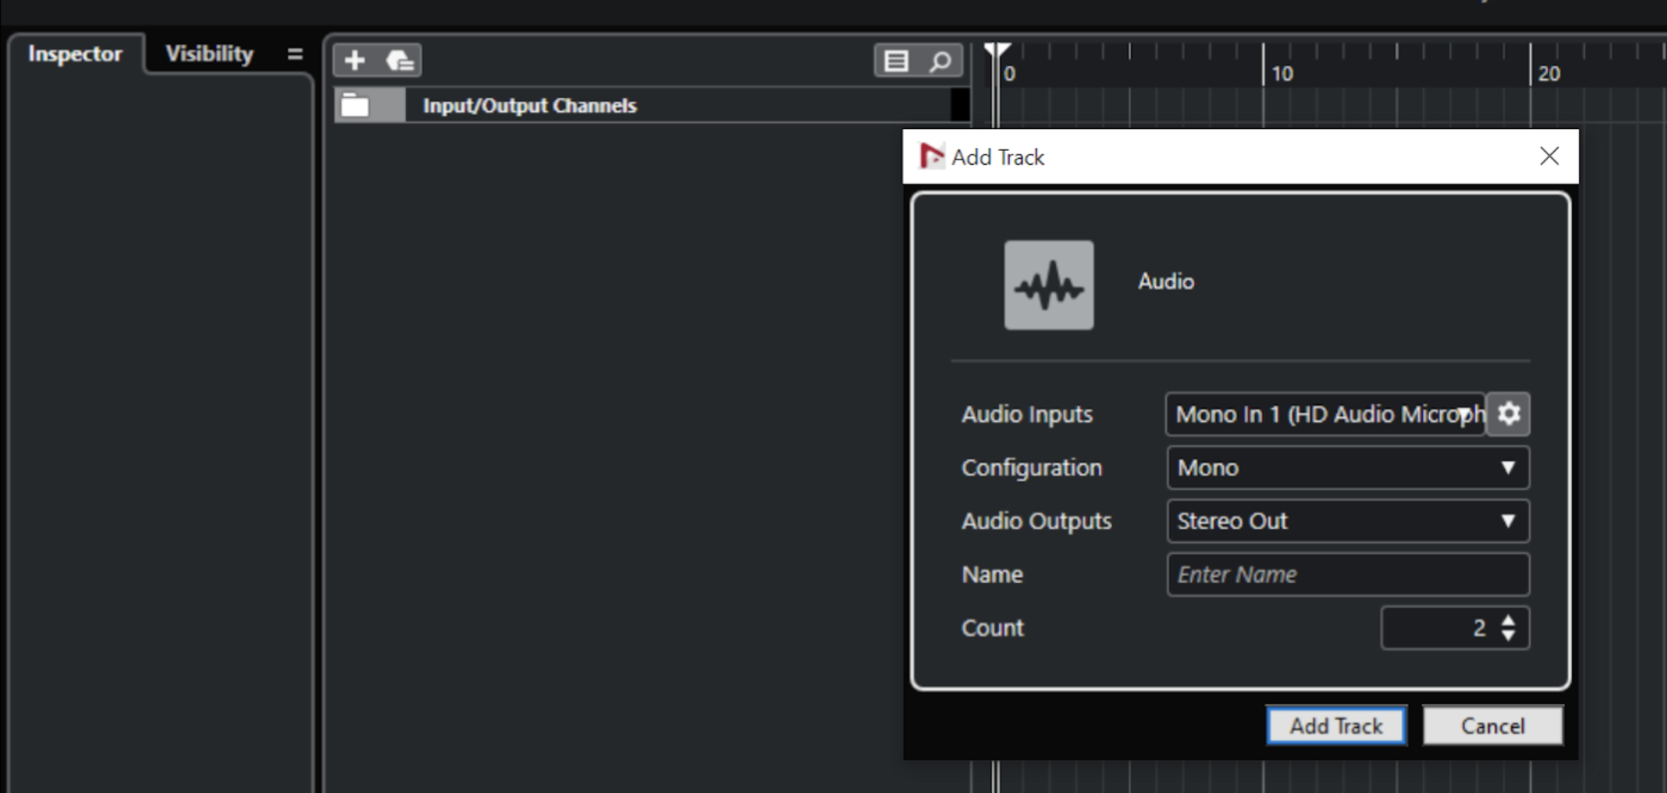Viewport: 1667px width, 793px height.
Task: Open track list filter icon
Action: click(x=896, y=61)
